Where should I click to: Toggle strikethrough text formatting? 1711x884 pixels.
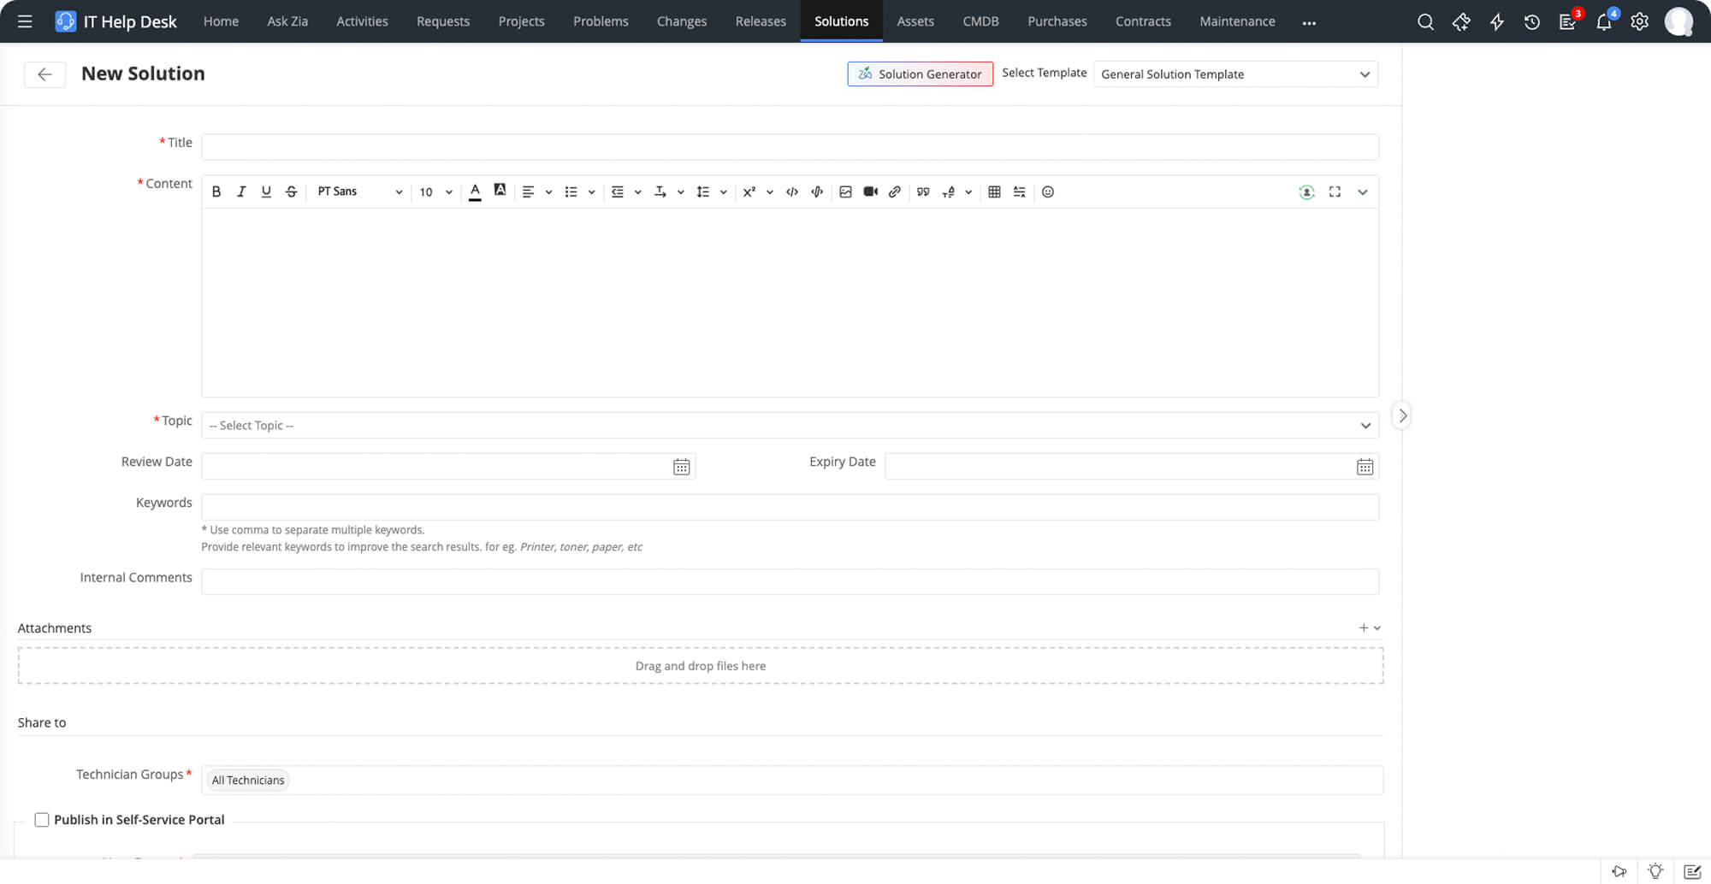coord(291,192)
